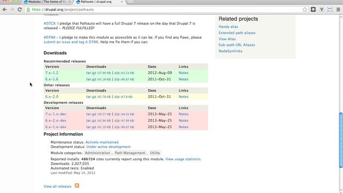Select the Pathauto drupal.org tab
The image size is (343, 193).
point(96,2)
